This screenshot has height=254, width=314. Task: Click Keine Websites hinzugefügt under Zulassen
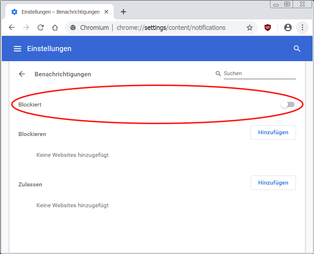[x=72, y=205]
